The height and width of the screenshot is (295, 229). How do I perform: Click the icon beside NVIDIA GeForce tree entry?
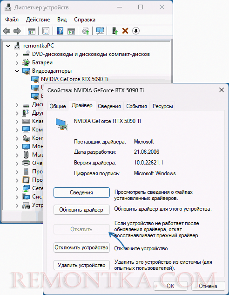[x=35, y=79]
